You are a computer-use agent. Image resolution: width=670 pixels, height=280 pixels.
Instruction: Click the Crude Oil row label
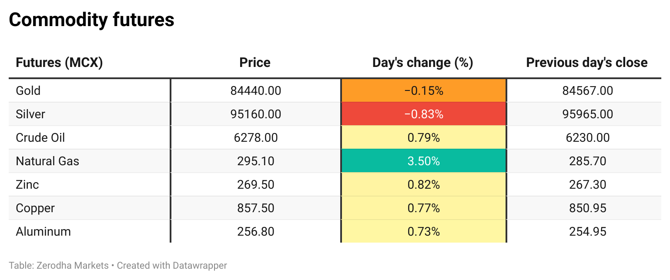pyautogui.click(x=40, y=138)
